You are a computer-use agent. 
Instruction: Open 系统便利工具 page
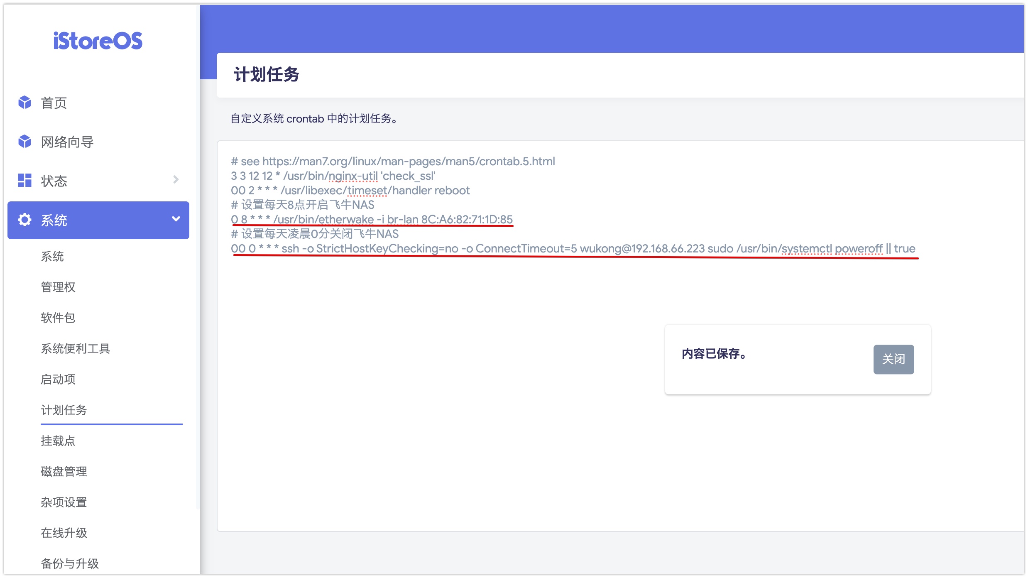tap(76, 349)
